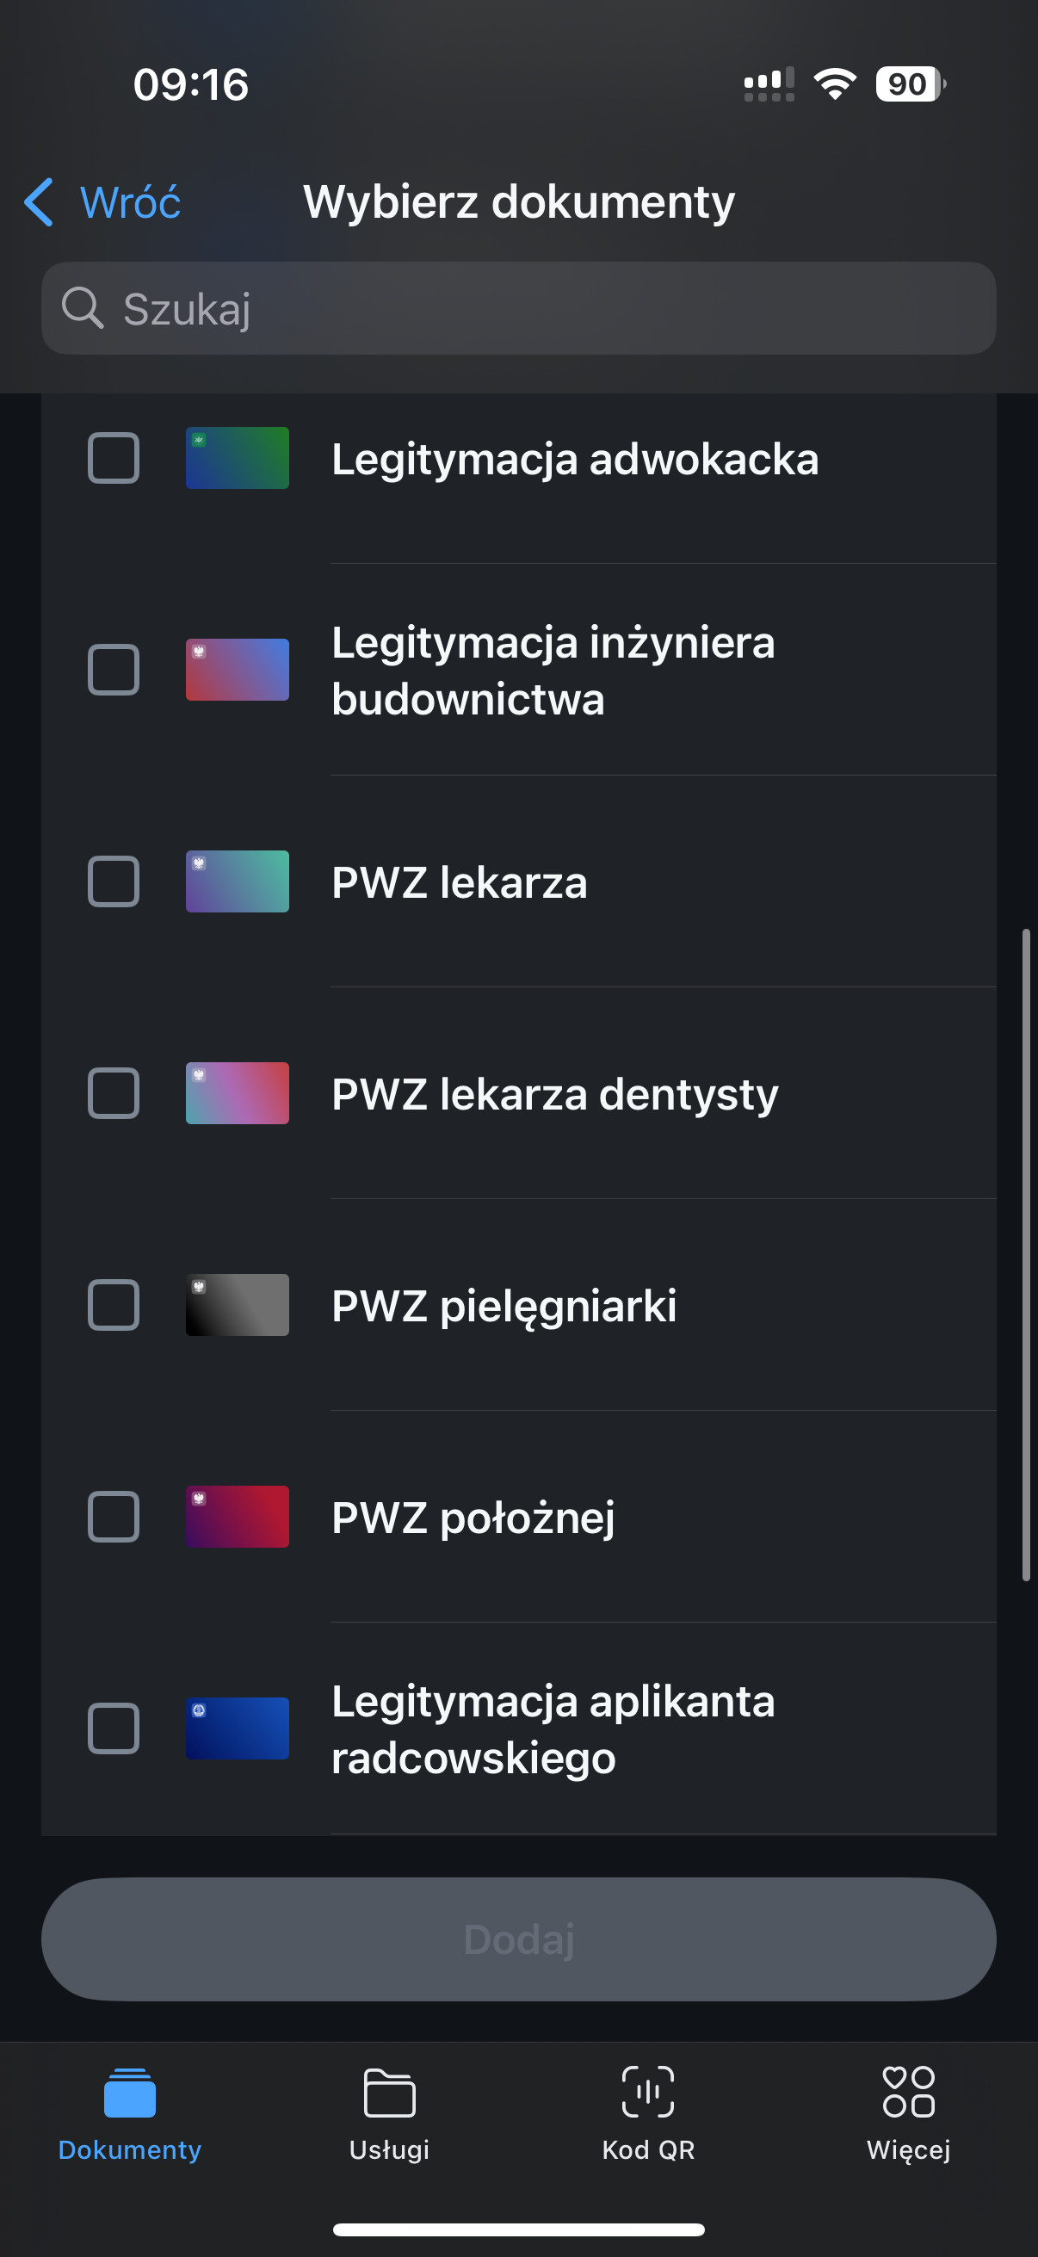The image size is (1038, 2257).
Task: Tap the Wróć back link
Action: point(130,202)
